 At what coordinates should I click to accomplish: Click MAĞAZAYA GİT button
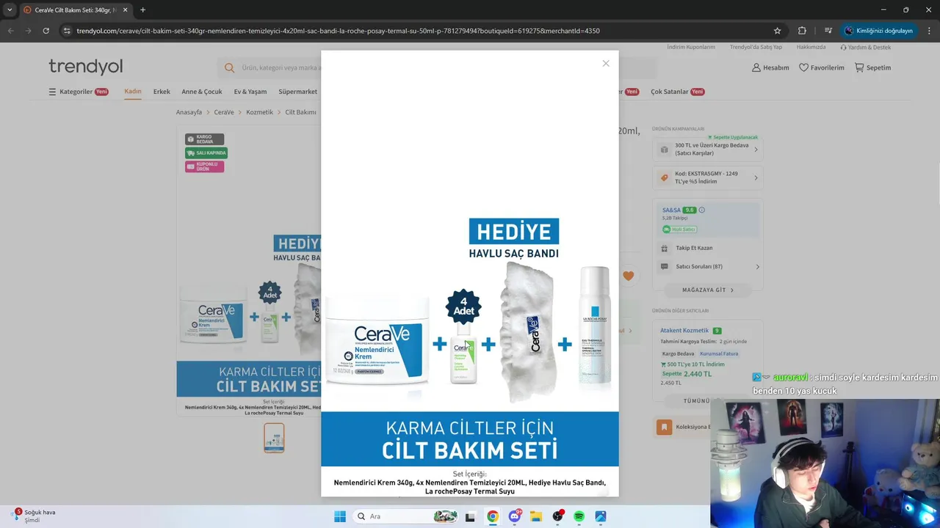[708, 290]
